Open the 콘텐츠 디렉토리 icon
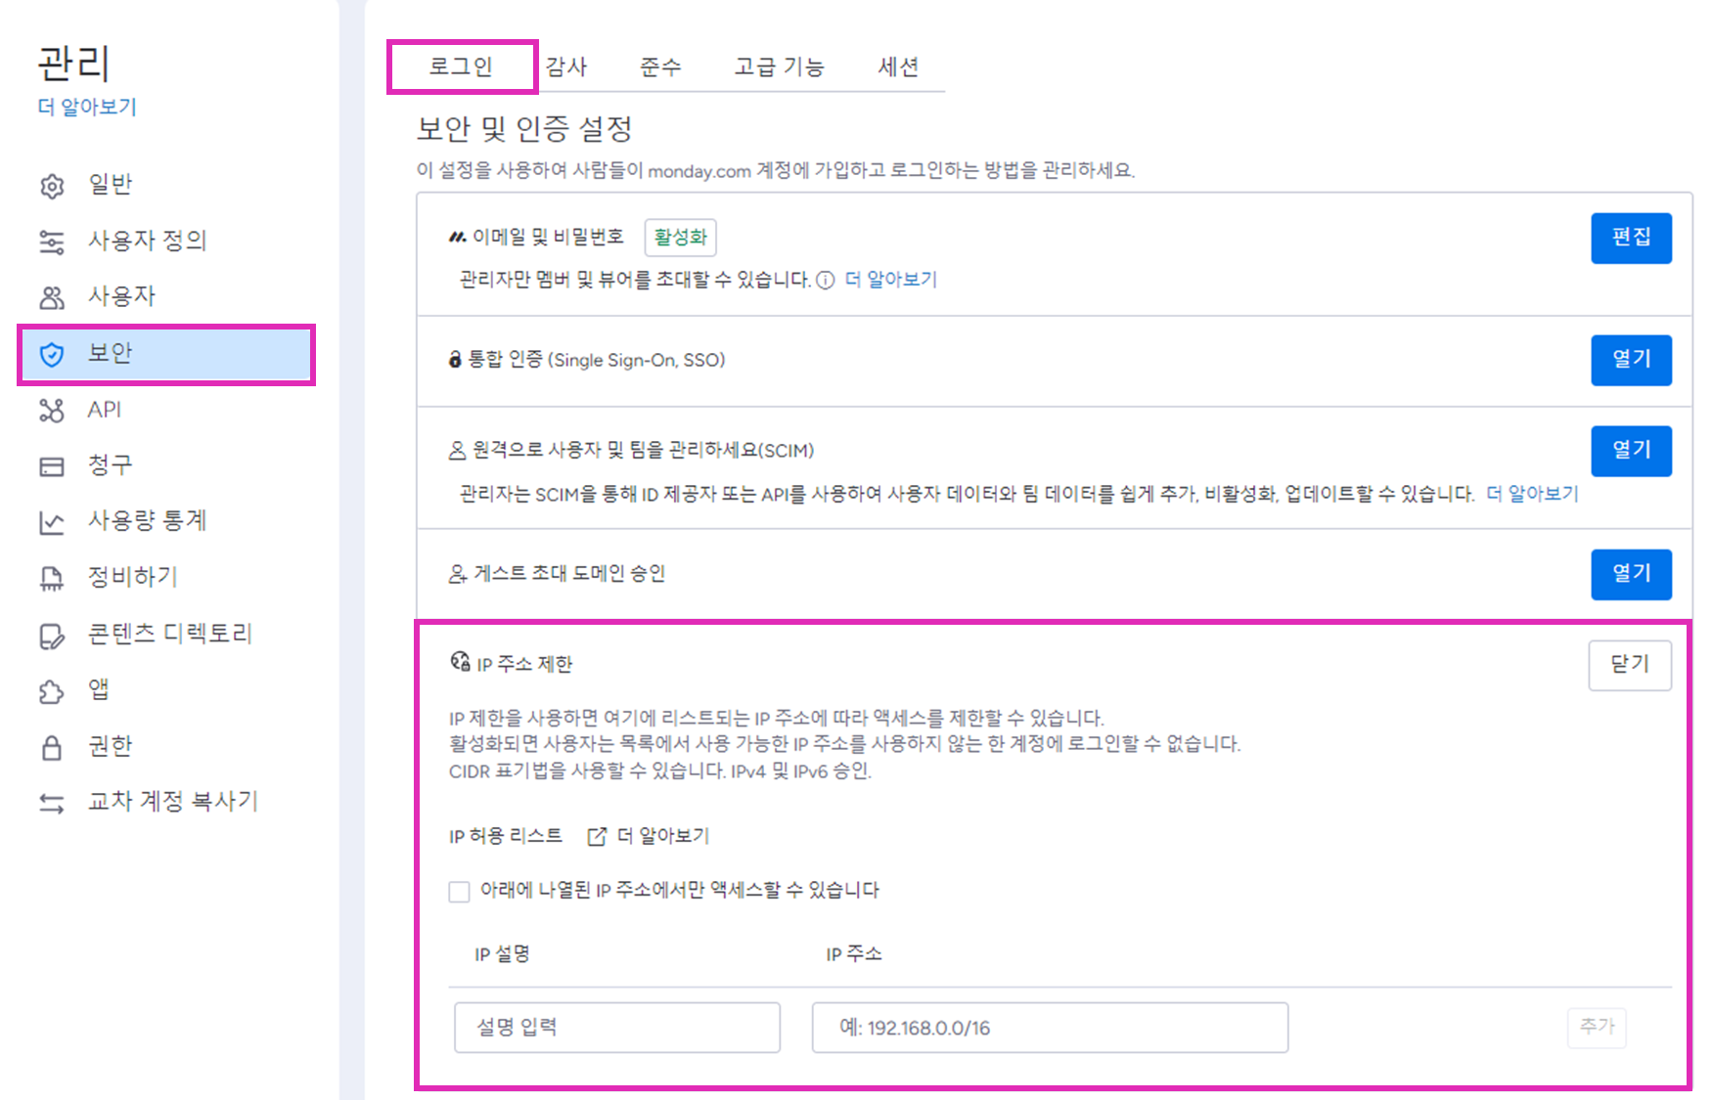Viewport: 1712px width, 1100px height. click(x=53, y=634)
